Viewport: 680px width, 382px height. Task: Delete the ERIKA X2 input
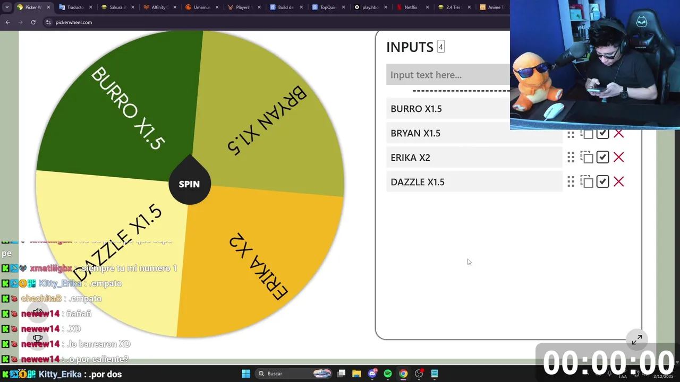[x=618, y=157]
